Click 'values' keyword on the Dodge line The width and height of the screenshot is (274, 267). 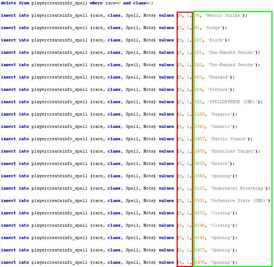click(x=166, y=28)
